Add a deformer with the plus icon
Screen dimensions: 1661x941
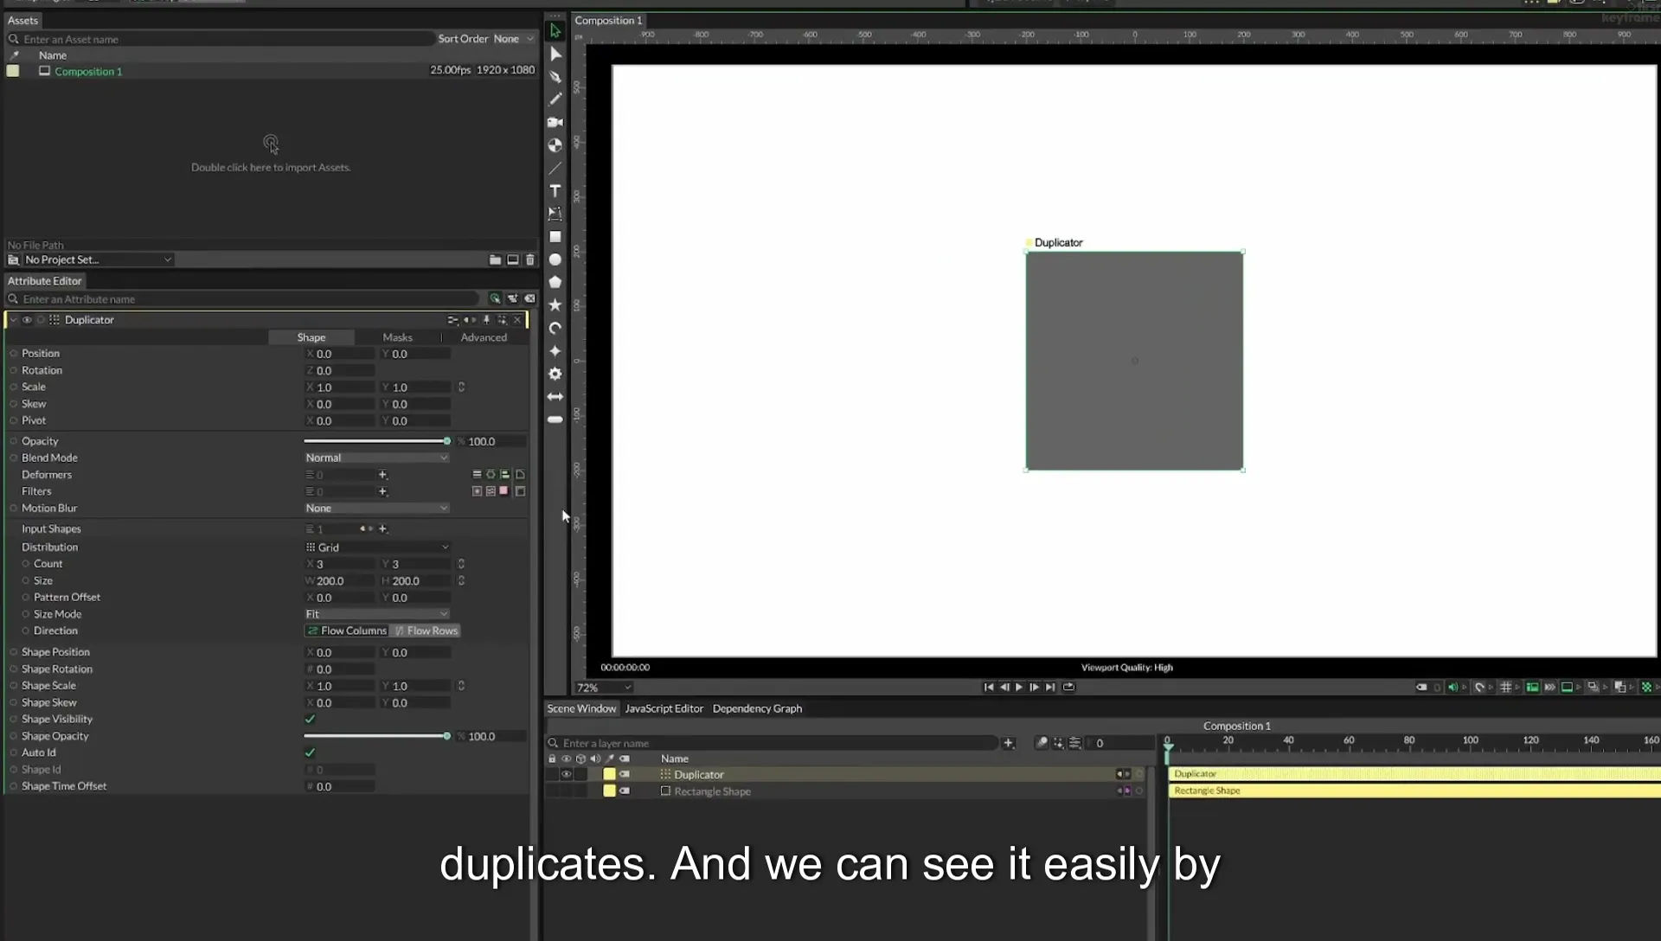click(x=382, y=475)
